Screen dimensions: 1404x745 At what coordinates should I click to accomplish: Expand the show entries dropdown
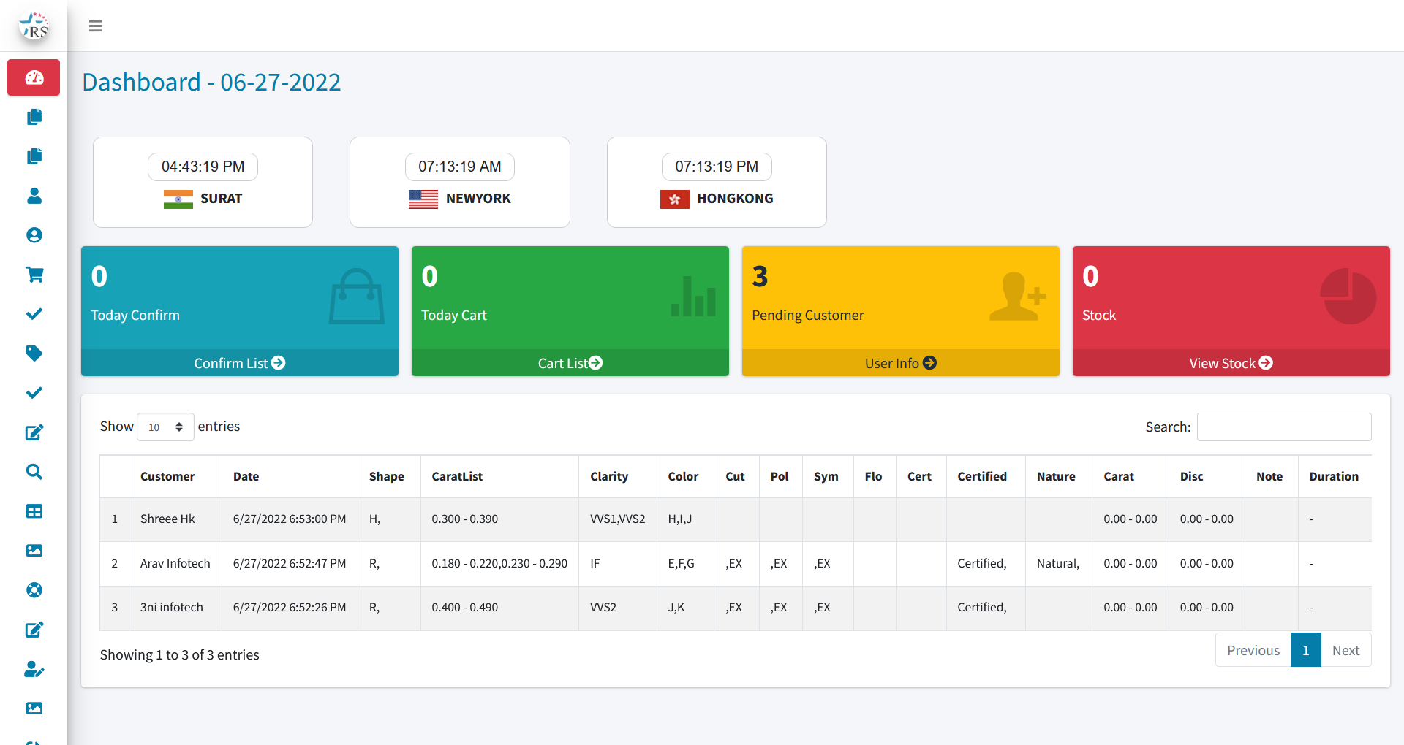(165, 427)
